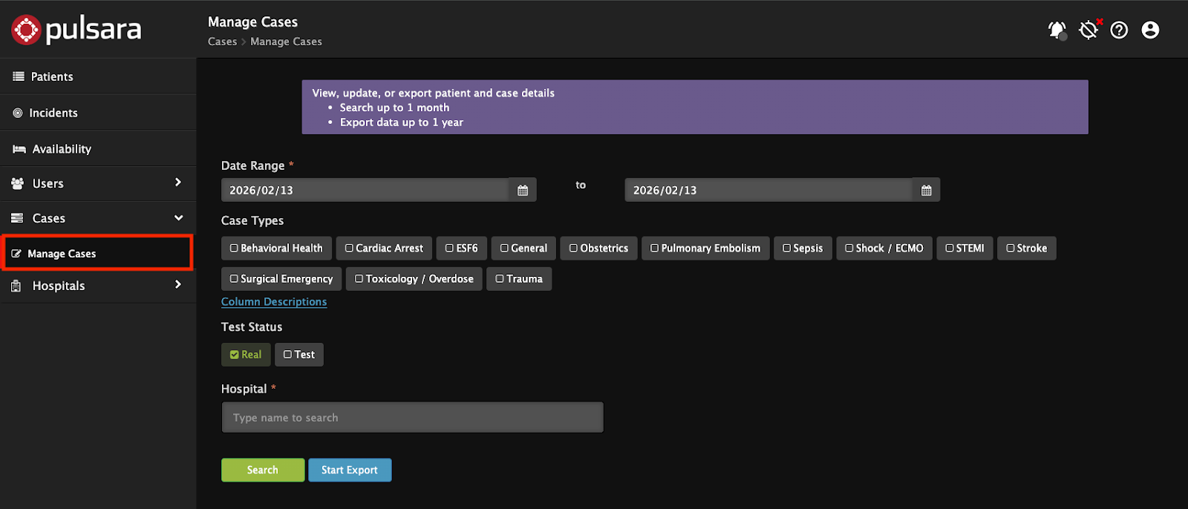1188x509 pixels.
Task: Click the notifications bell icon
Action: click(x=1057, y=30)
